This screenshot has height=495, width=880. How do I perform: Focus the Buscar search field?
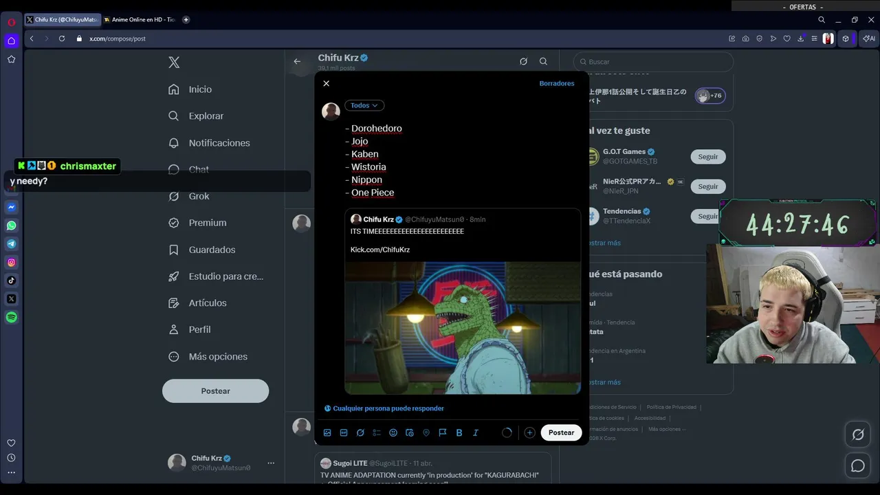[653, 62]
